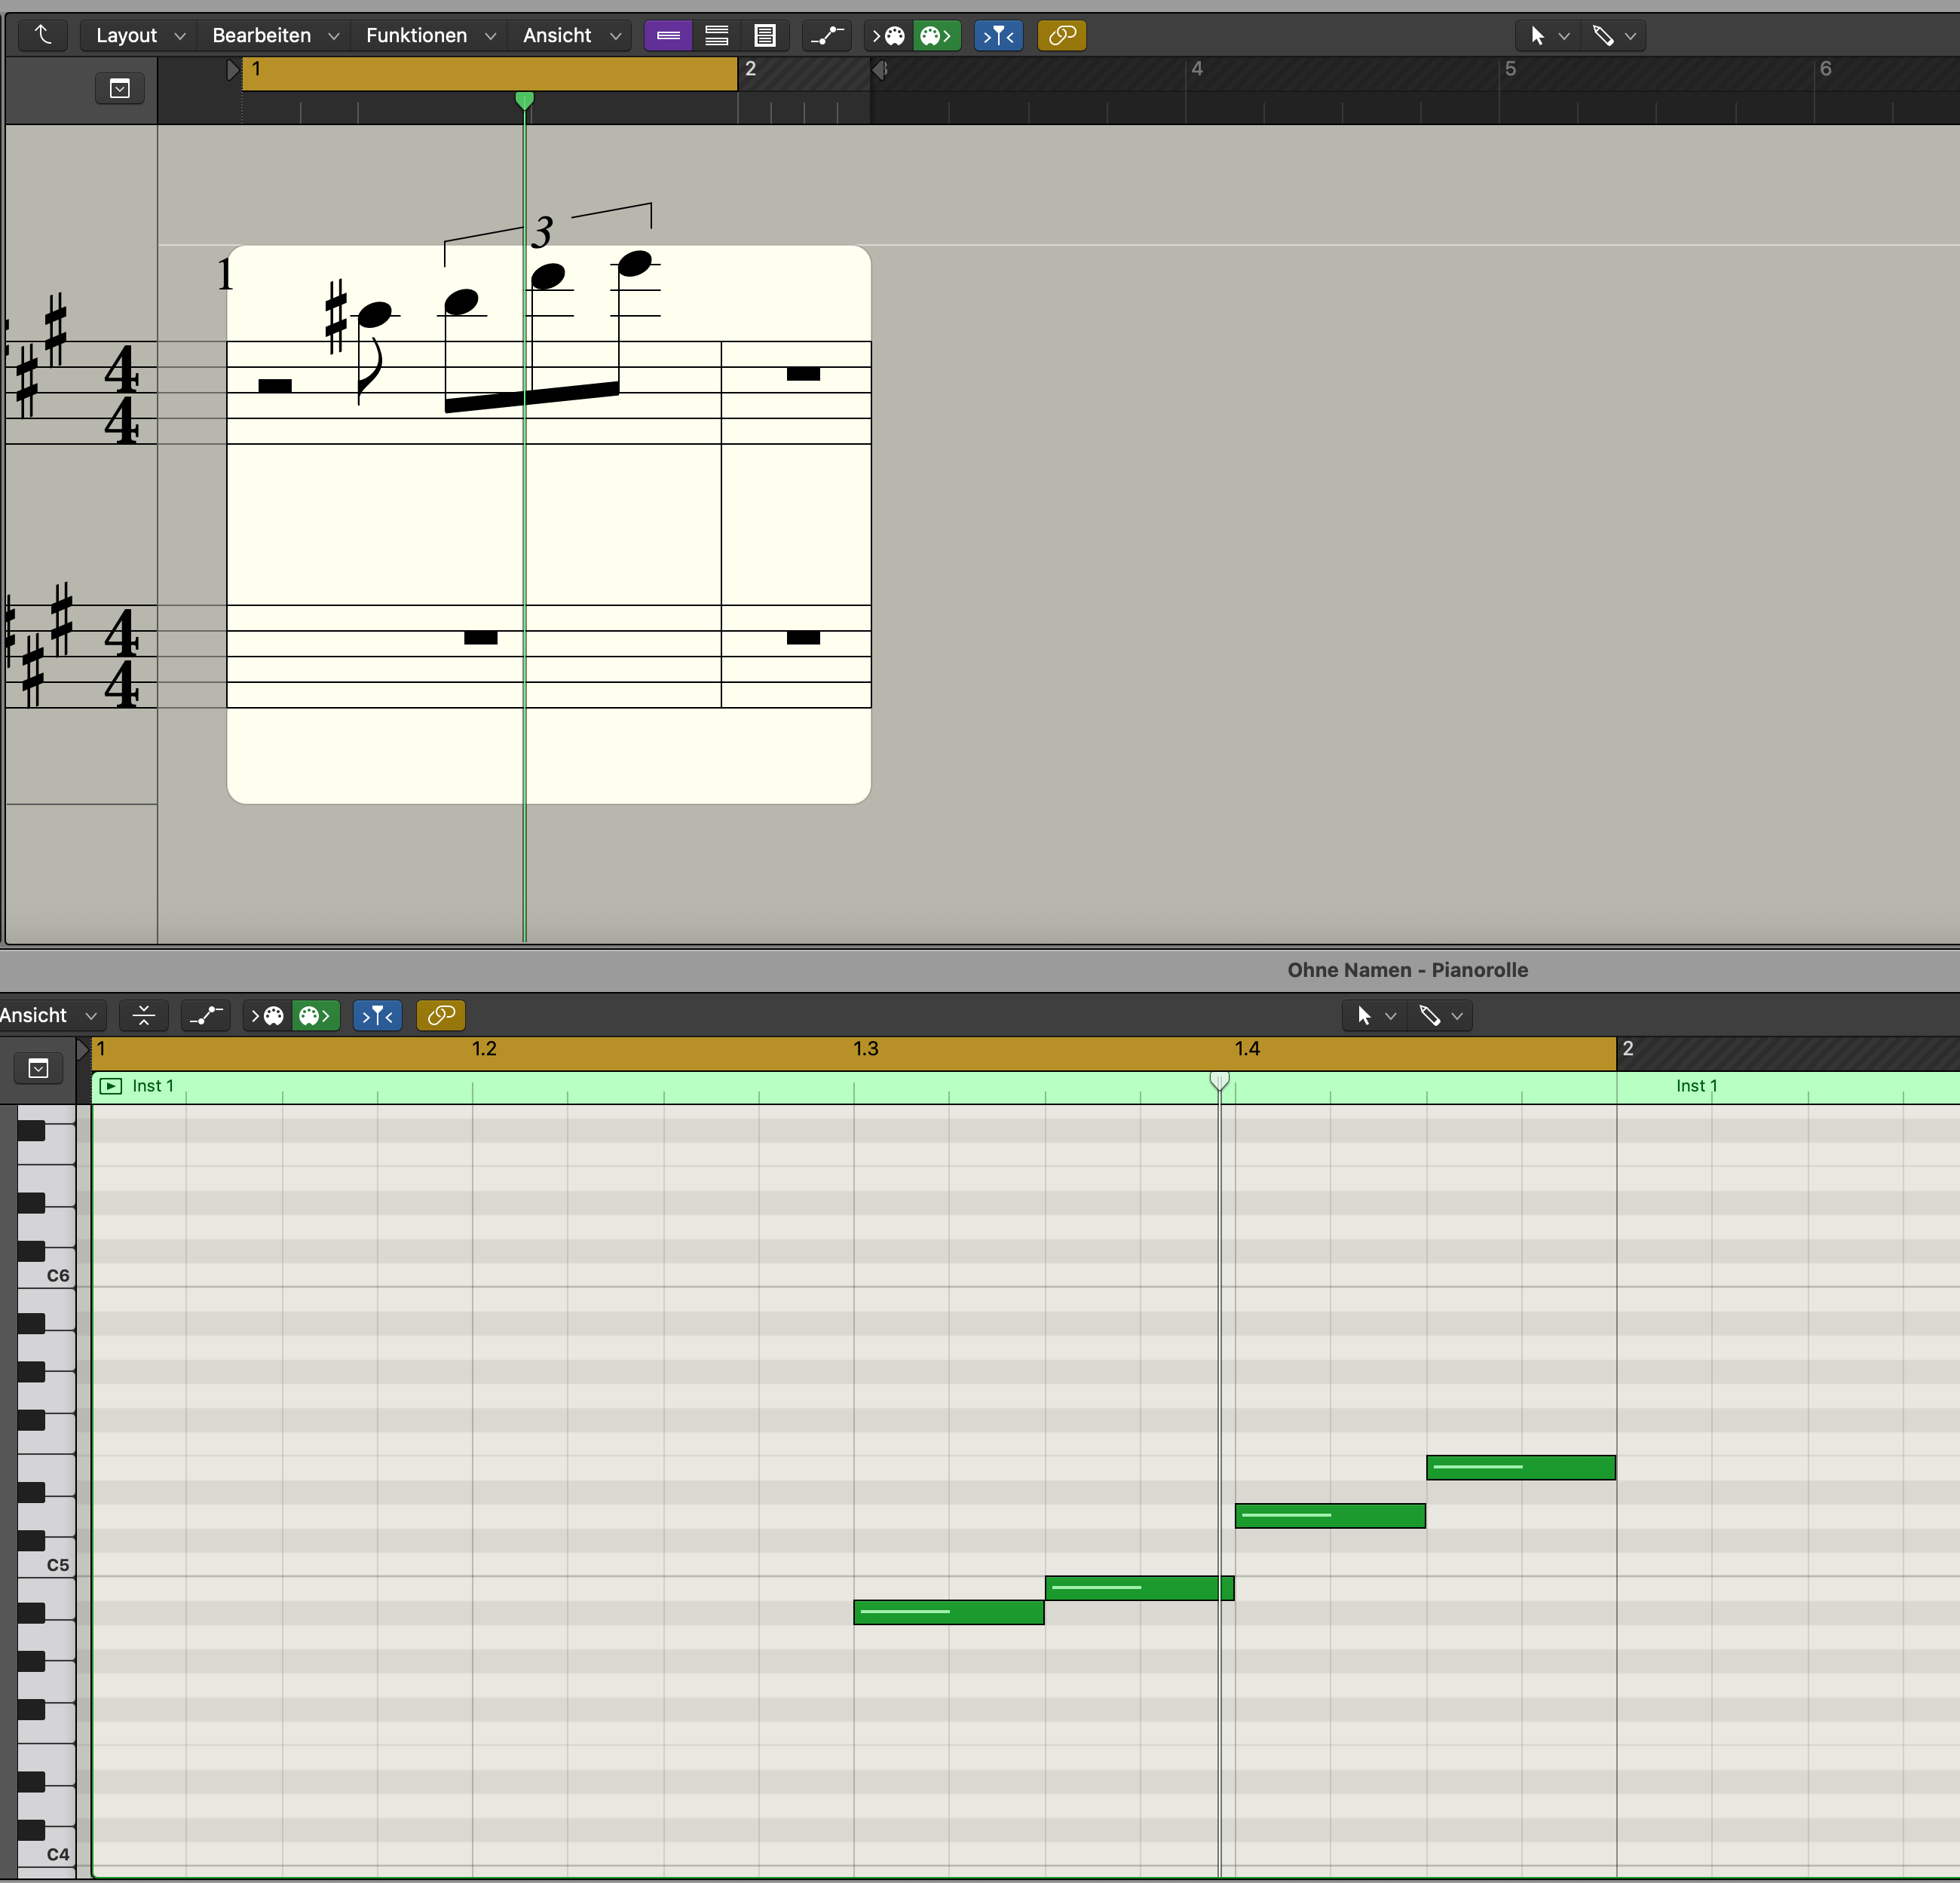Click the Inst 1 region play button
The image size is (1960, 1883).
point(111,1086)
